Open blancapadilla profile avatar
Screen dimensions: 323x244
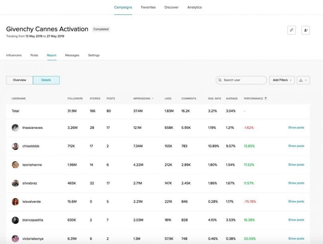(x=15, y=220)
